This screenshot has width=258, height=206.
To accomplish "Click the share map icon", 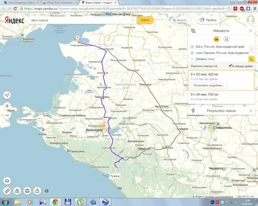I will (37, 191).
